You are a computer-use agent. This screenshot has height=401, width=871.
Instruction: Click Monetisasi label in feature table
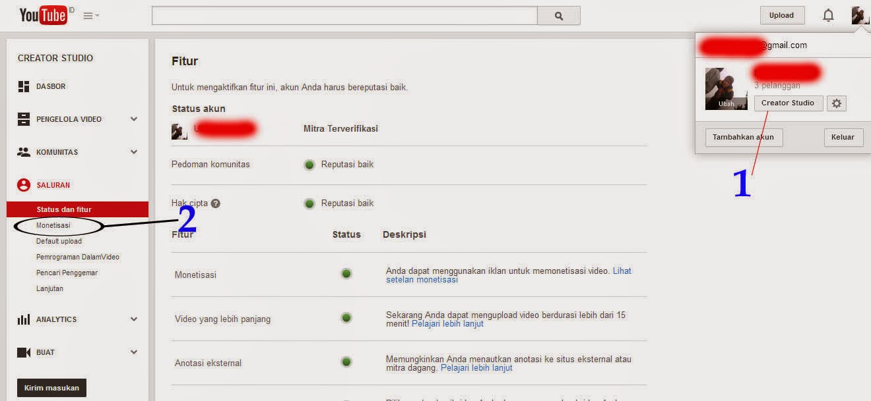click(195, 275)
